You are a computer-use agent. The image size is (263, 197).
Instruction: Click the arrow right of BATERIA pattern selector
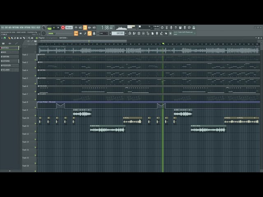click(x=126, y=33)
